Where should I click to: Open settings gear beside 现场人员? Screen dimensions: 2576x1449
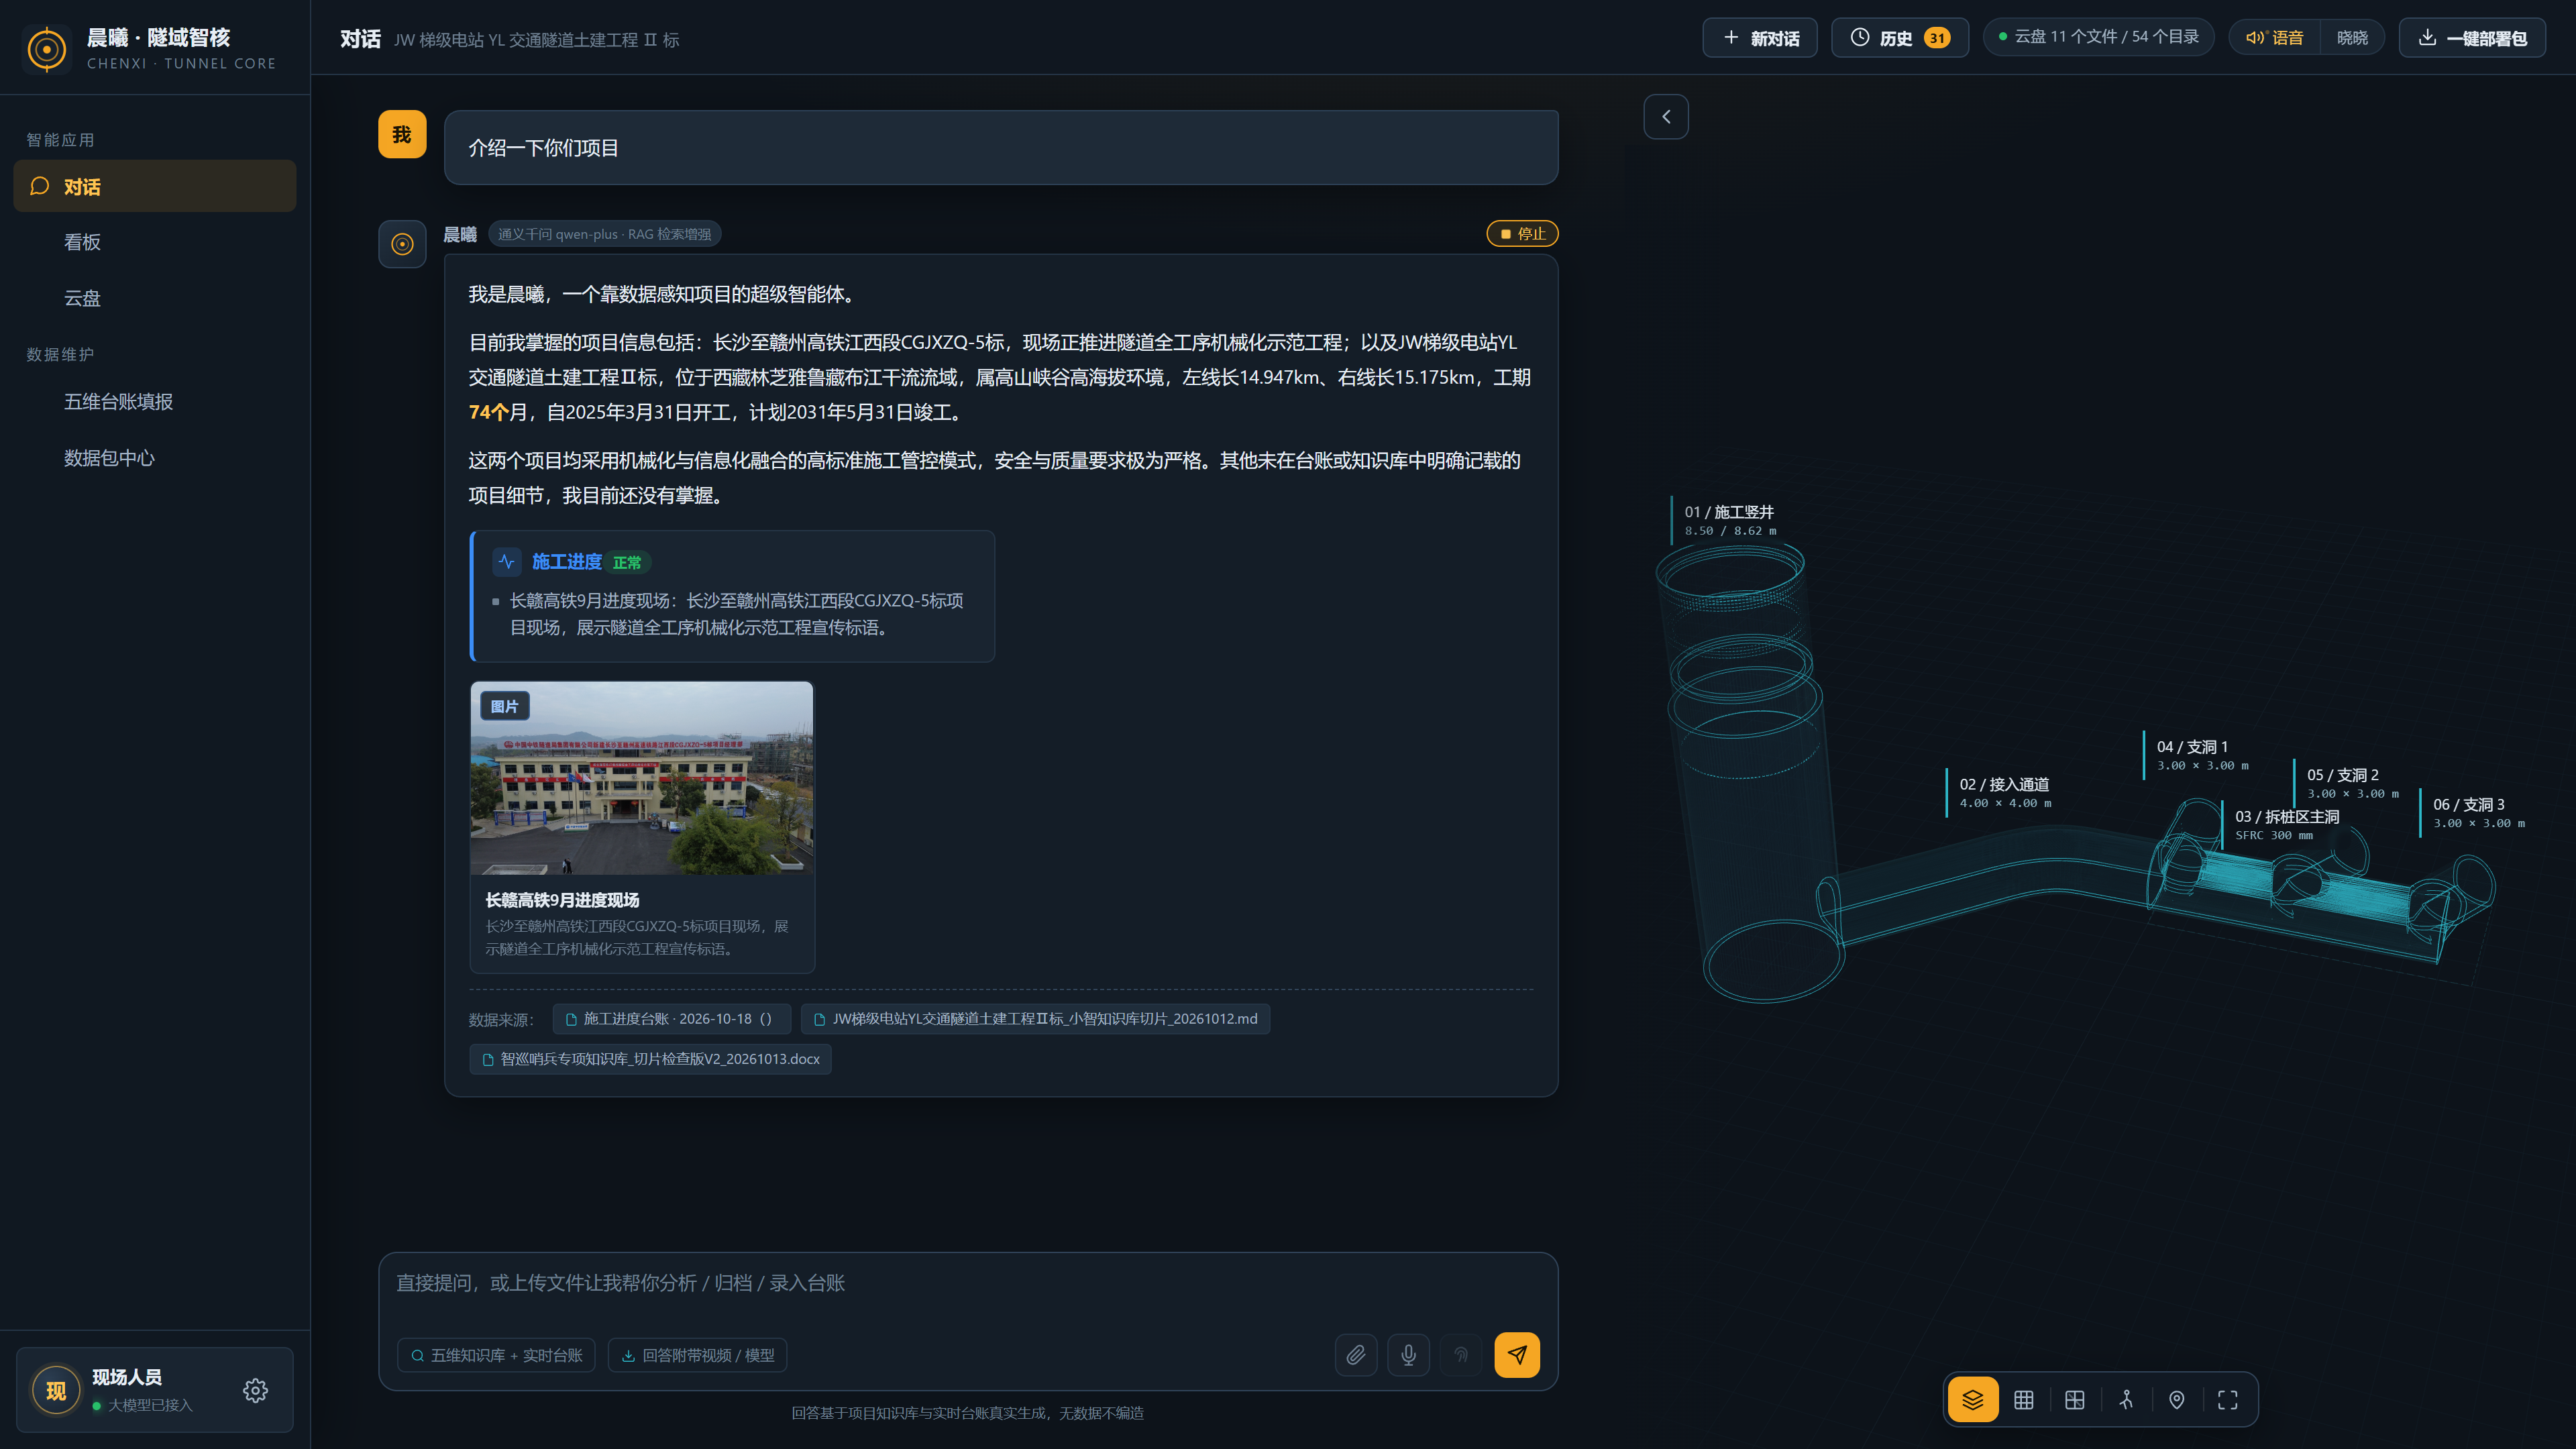[255, 1390]
